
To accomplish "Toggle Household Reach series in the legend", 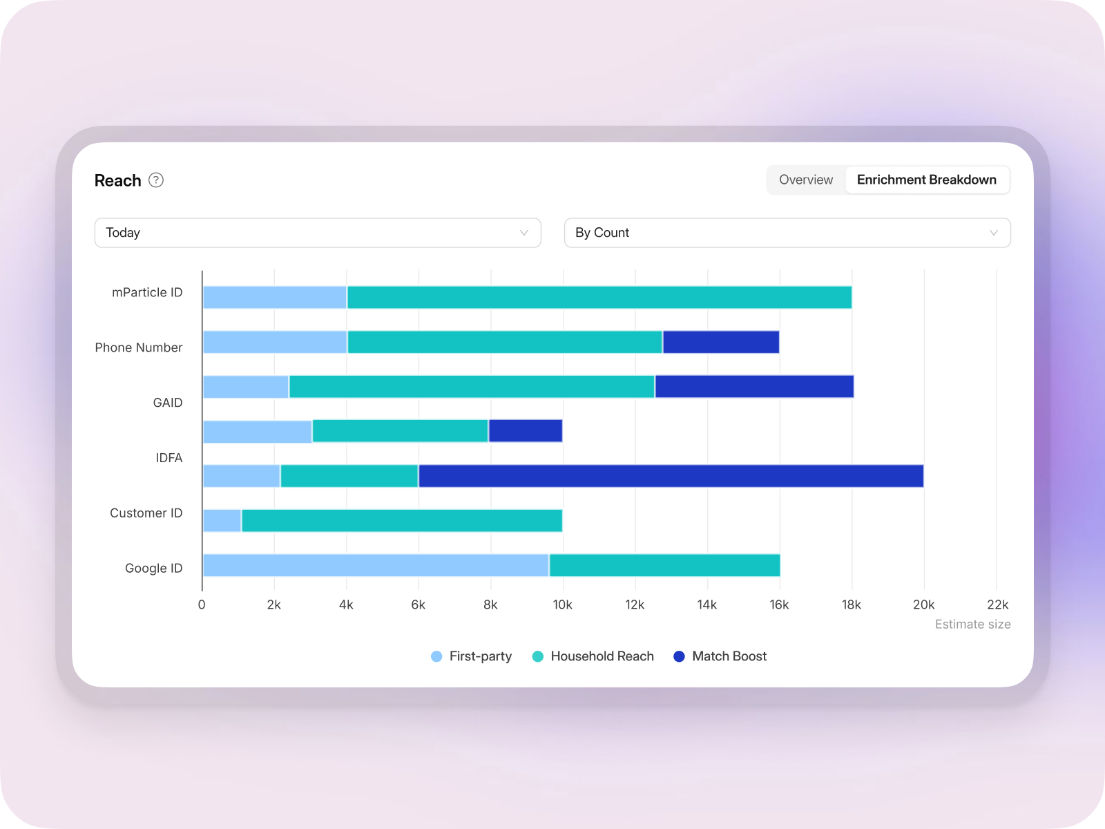I will click(x=593, y=656).
